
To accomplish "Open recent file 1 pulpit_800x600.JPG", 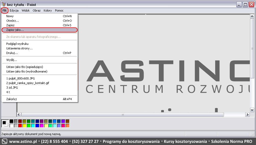I will pos(39,78).
